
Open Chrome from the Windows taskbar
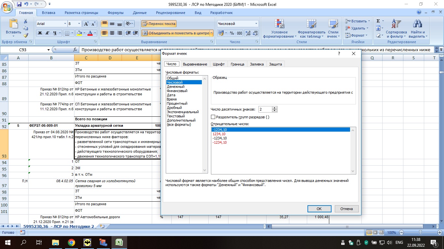coord(72,242)
